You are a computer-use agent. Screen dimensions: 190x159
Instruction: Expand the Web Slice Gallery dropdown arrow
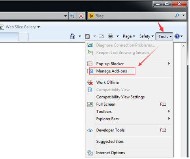[39, 27]
